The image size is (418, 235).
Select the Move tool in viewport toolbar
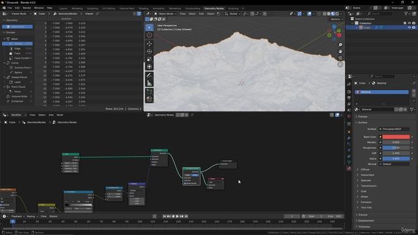[150, 44]
